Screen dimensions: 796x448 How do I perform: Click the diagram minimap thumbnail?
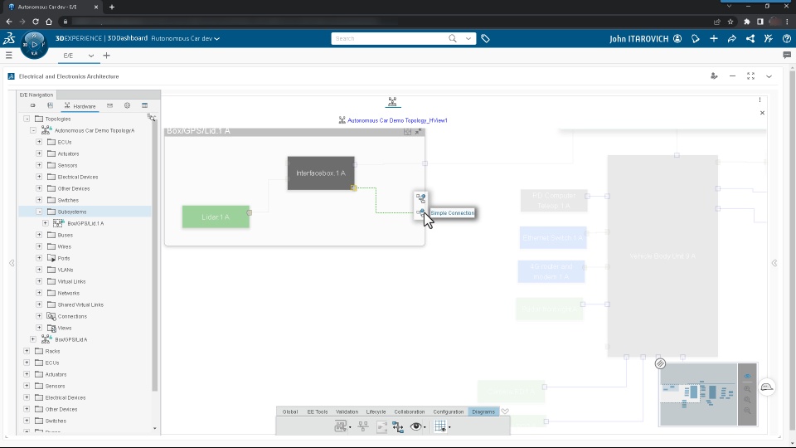[x=698, y=394]
